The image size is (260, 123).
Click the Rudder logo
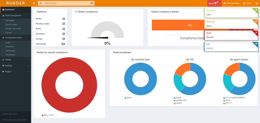15,3
